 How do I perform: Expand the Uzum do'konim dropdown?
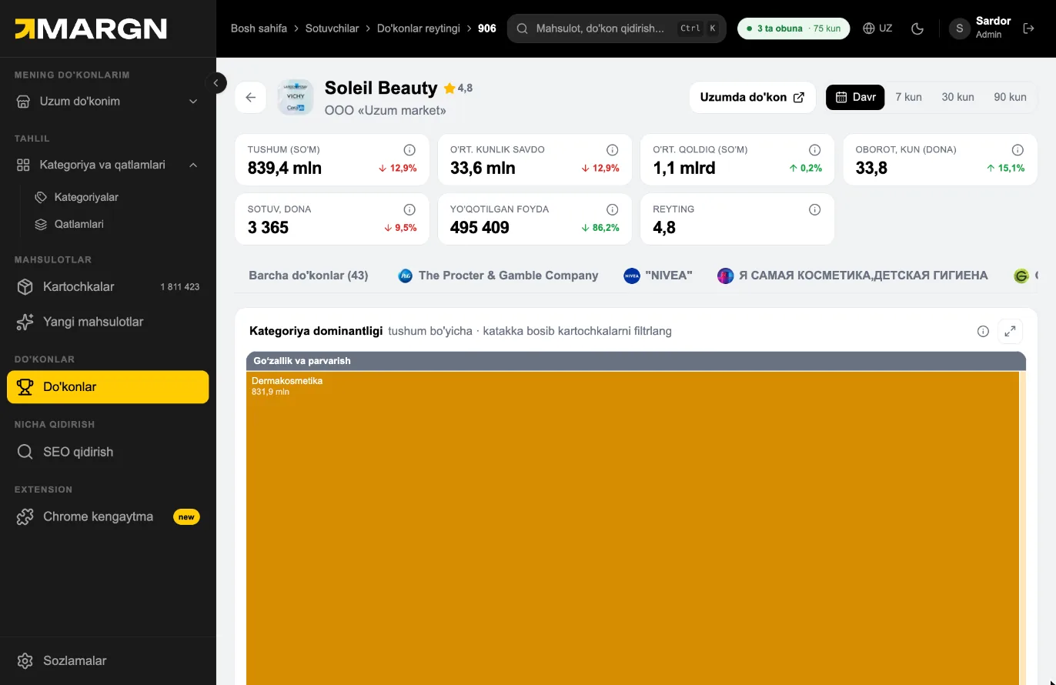(108, 101)
